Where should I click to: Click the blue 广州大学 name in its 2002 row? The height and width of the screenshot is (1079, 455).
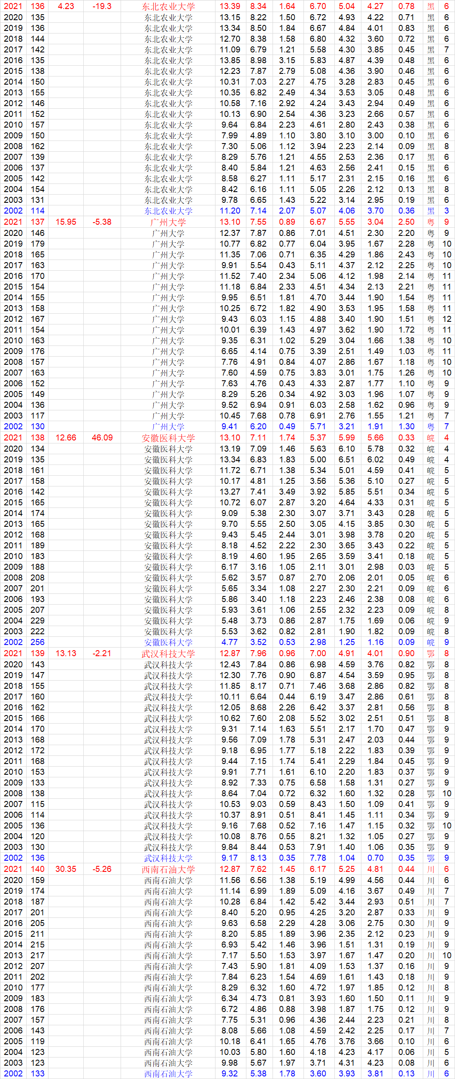coord(168,427)
